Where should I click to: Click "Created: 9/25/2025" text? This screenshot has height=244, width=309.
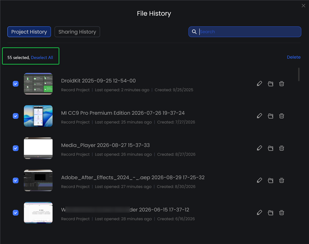click(x=174, y=90)
